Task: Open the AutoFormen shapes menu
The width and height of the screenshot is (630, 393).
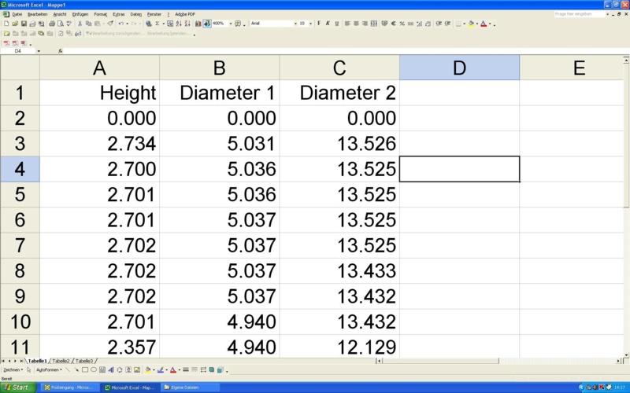Action: (49, 369)
